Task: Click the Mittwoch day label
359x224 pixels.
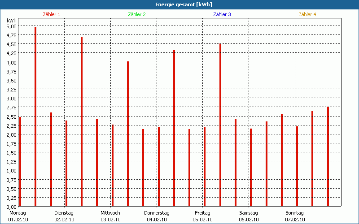Action: (110, 213)
